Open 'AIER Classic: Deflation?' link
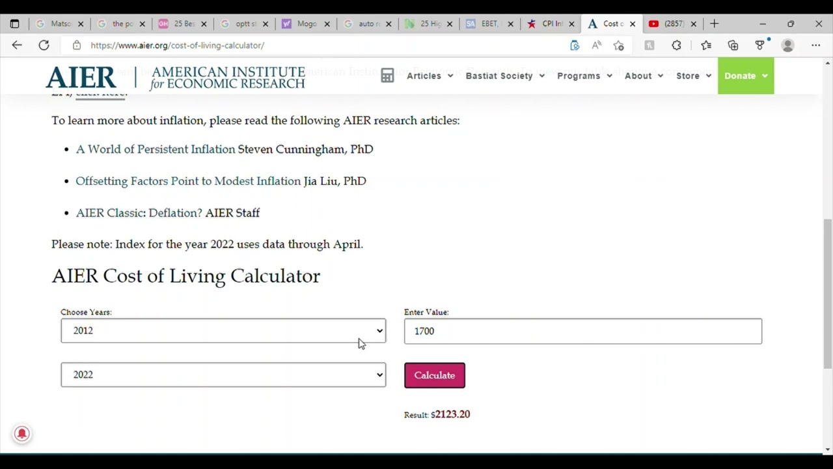The height and width of the screenshot is (469, 833). click(x=139, y=213)
